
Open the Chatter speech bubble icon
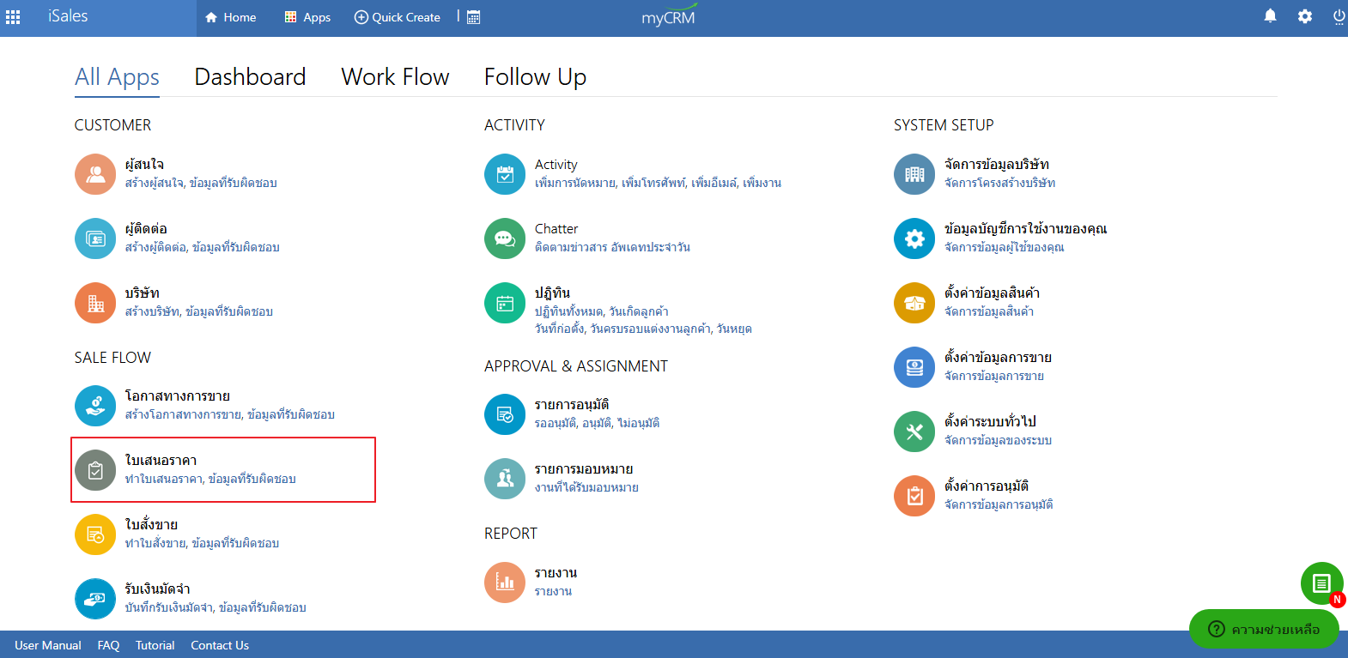point(505,238)
